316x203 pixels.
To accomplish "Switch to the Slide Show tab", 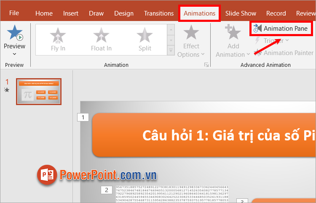I will pyautogui.click(x=241, y=13).
